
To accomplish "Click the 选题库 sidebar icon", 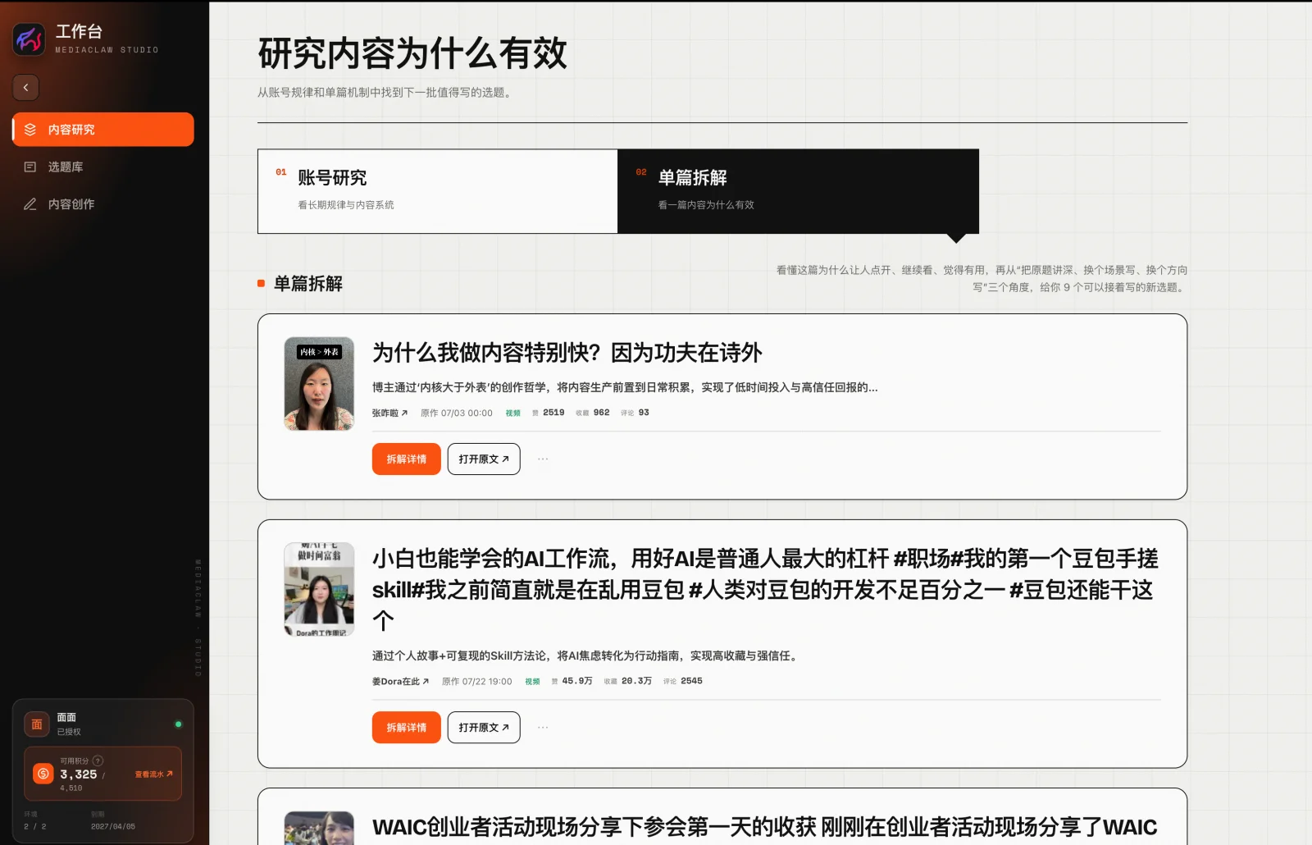I will (x=30, y=167).
